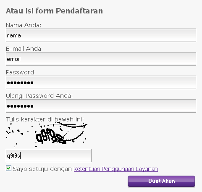The width and height of the screenshot is (202, 192).
Task: Click the typed word email in e-mail field
Action: coord(14,59)
